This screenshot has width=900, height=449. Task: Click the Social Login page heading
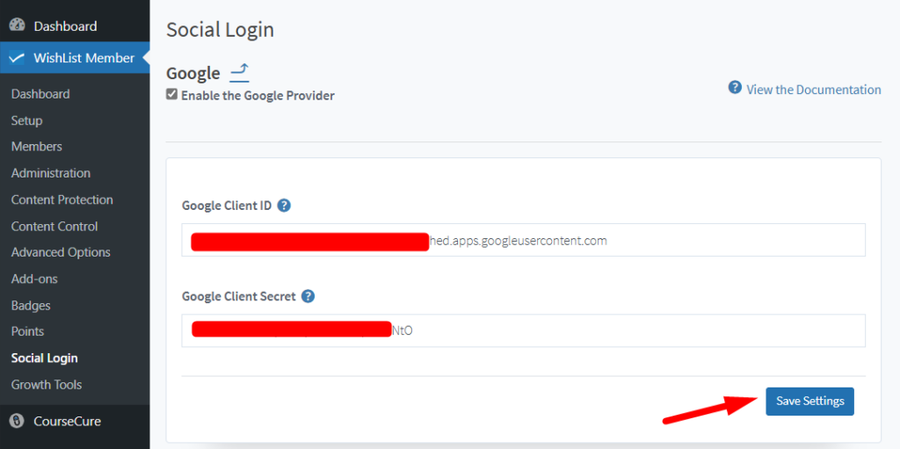pyautogui.click(x=220, y=29)
